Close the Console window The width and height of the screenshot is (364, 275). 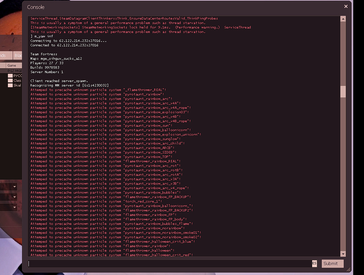click(346, 7)
